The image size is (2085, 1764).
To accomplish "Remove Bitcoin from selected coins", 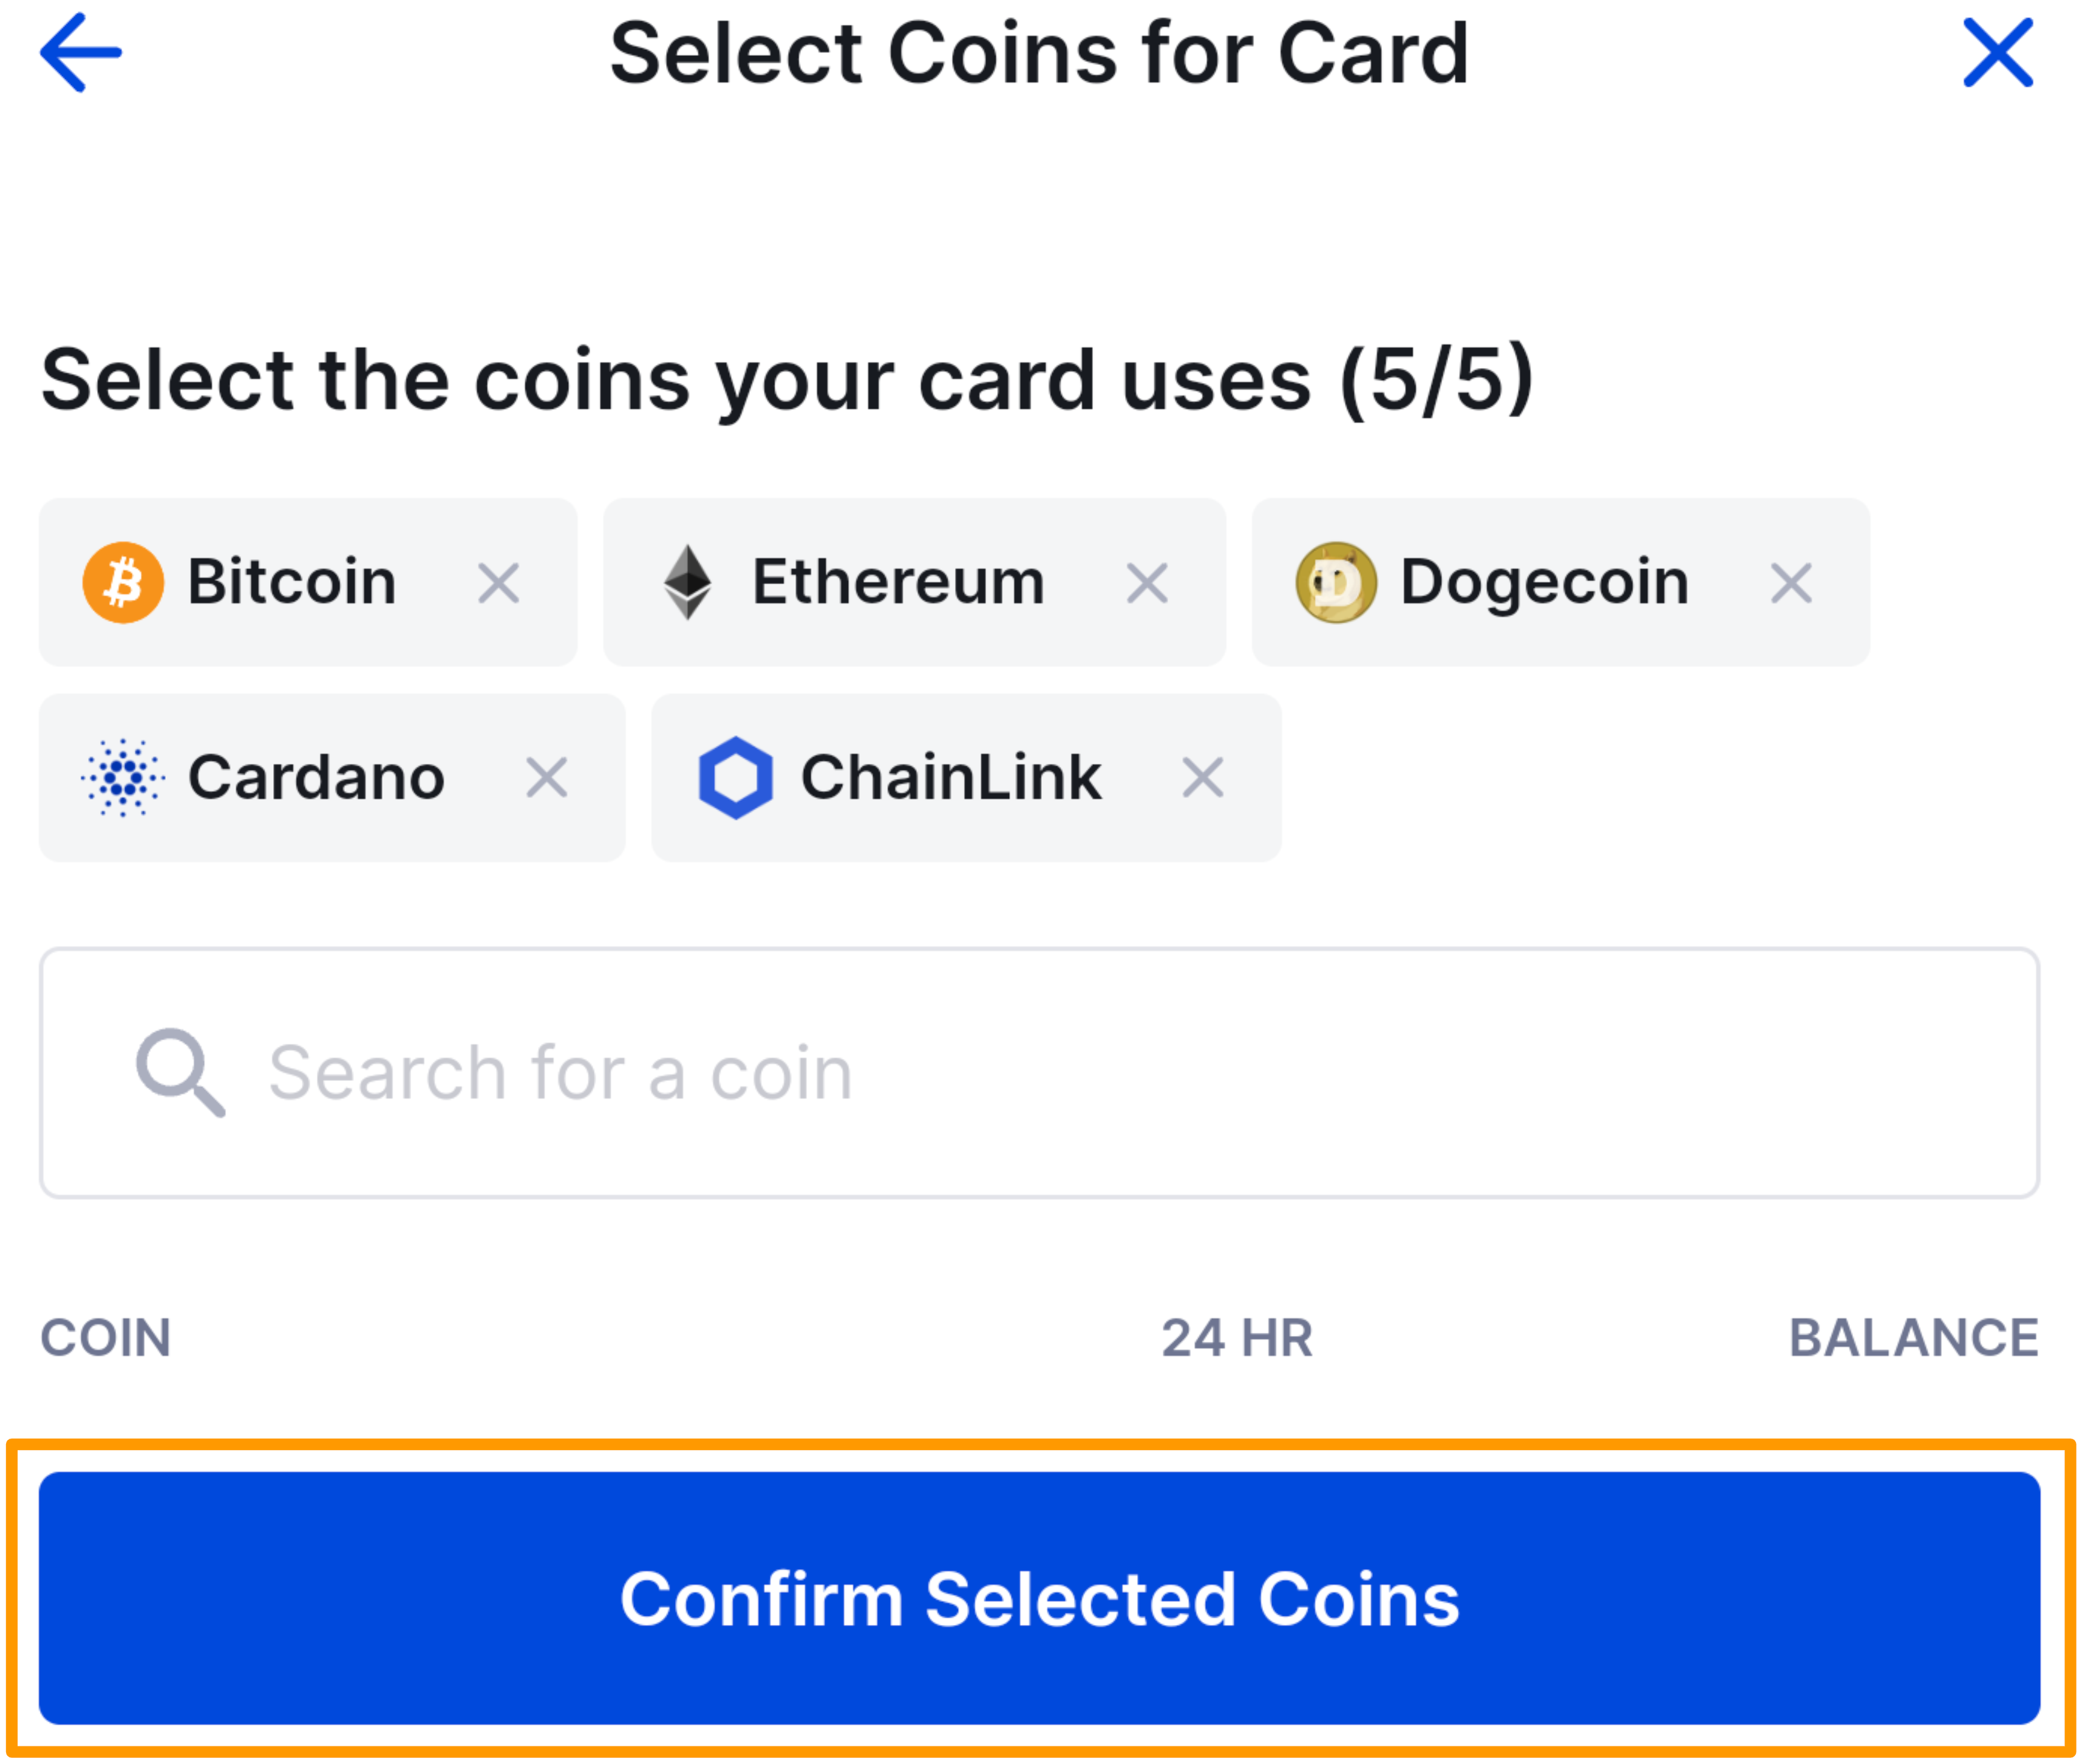I will pyautogui.click(x=498, y=583).
